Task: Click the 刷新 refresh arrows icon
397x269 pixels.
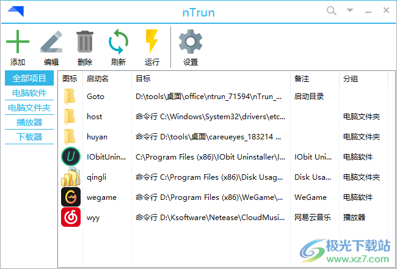Action: (118, 42)
